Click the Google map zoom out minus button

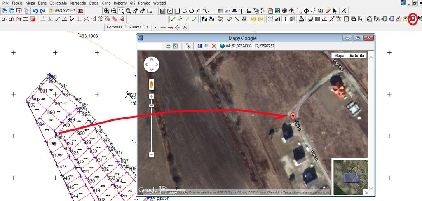pyautogui.click(x=152, y=155)
